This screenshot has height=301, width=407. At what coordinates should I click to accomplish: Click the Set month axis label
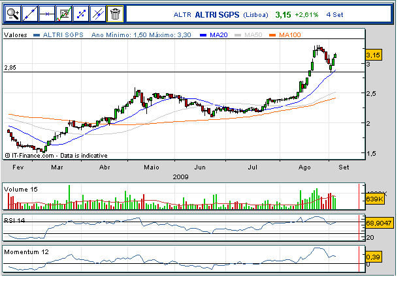[344, 167]
